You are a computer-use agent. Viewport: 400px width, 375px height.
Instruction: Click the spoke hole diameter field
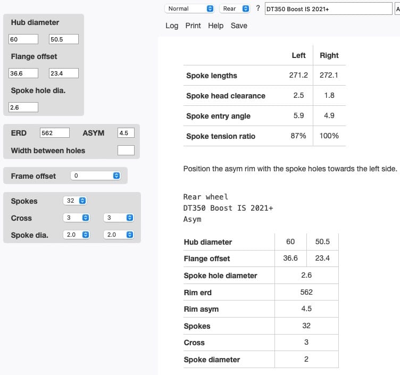pyautogui.click(x=23, y=107)
